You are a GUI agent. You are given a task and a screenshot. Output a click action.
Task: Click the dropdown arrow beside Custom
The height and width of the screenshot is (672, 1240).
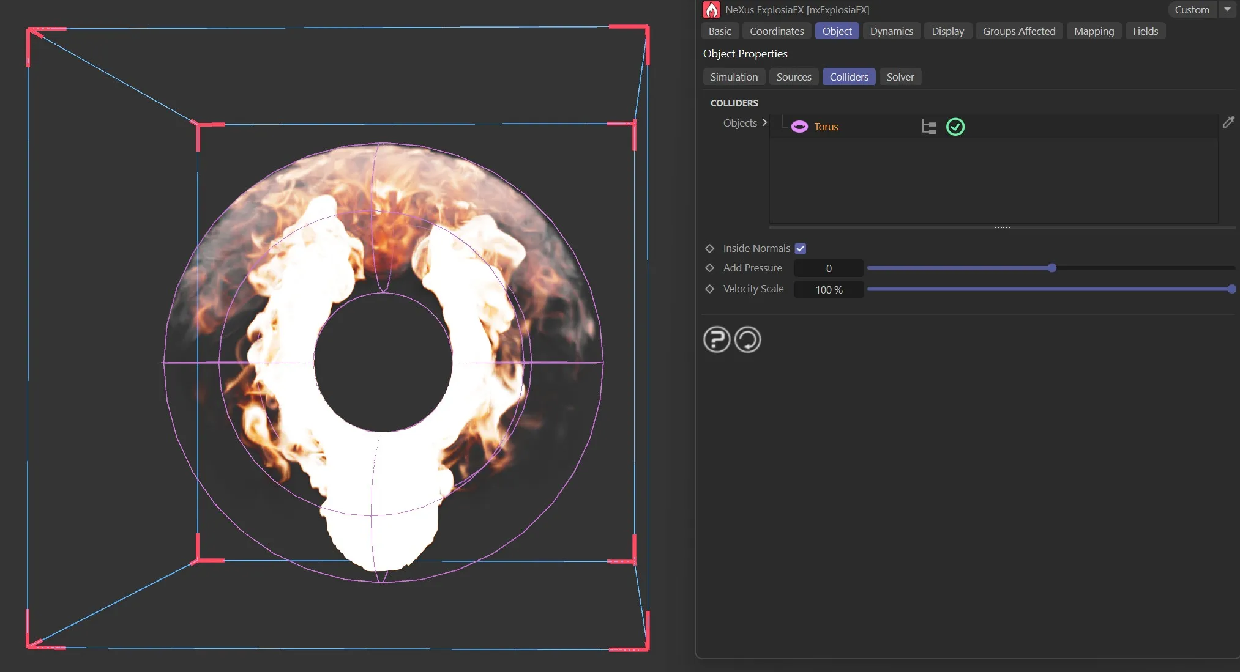(1227, 10)
